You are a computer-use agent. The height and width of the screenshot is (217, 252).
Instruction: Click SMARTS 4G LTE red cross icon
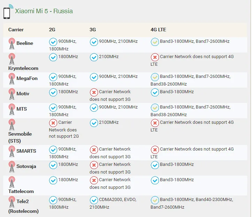point(155,150)
